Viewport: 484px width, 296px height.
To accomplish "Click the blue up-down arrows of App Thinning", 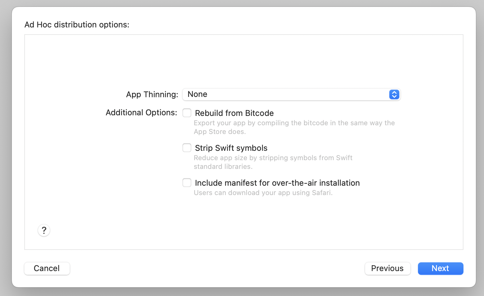I will 394,94.
